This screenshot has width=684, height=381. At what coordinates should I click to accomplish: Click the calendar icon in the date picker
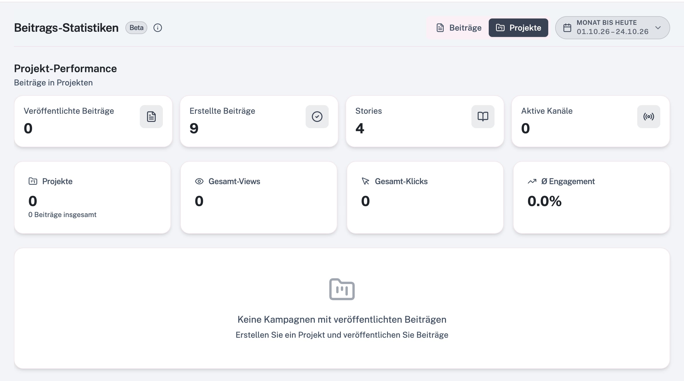(567, 28)
